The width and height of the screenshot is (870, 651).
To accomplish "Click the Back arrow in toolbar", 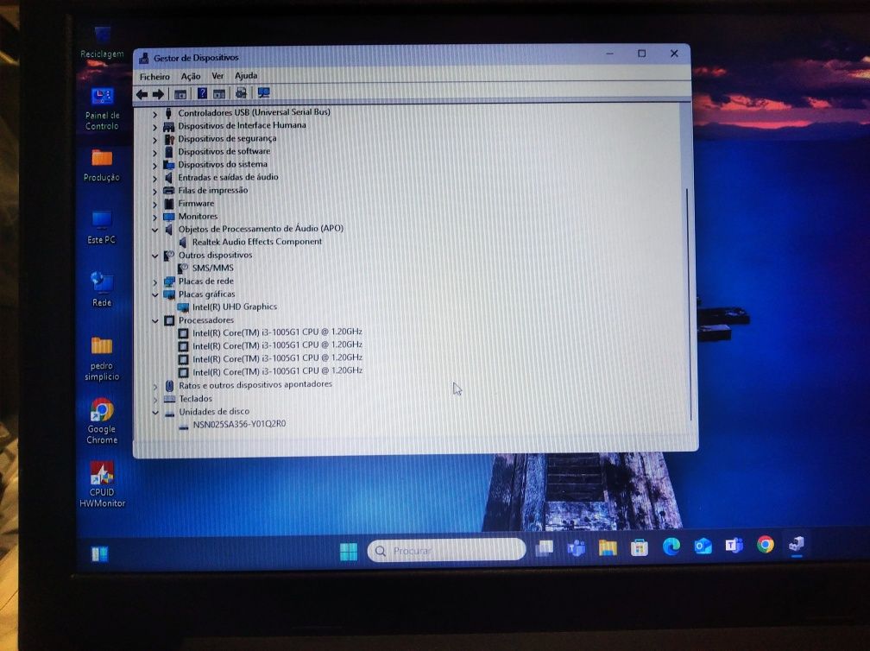I will (142, 94).
